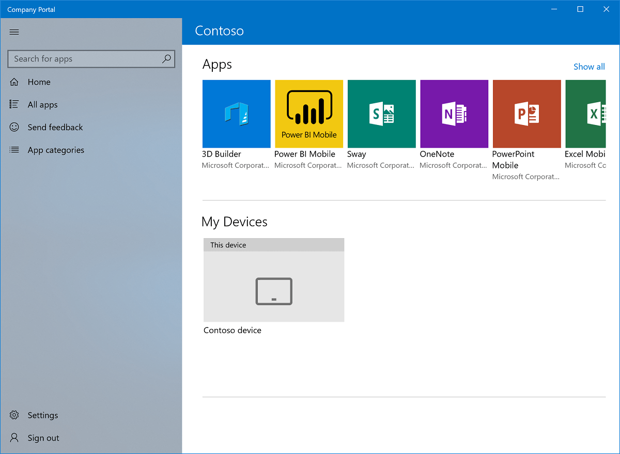The height and width of the screenshot is (454, 620).
Task: Open the Power BI Mobile app tile
Action: [309, 114]
